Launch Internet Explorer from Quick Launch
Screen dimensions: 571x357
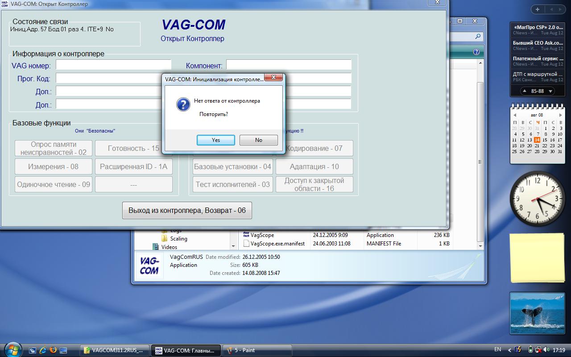(x=43, y=350)
